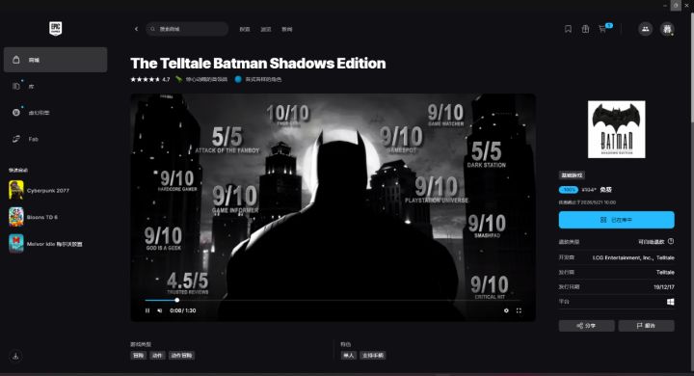Open the wishlist bookmark icon
The image size is (694, 376).
tap(568, 29)
